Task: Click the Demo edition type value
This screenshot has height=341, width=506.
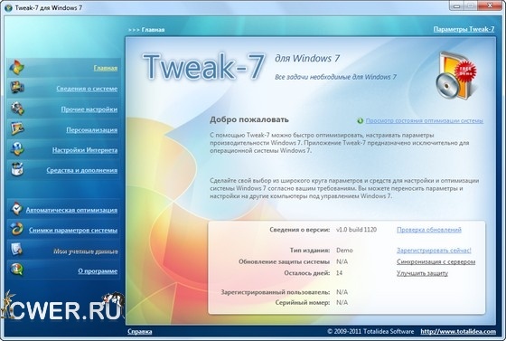Action: click(x=344, y=251)
